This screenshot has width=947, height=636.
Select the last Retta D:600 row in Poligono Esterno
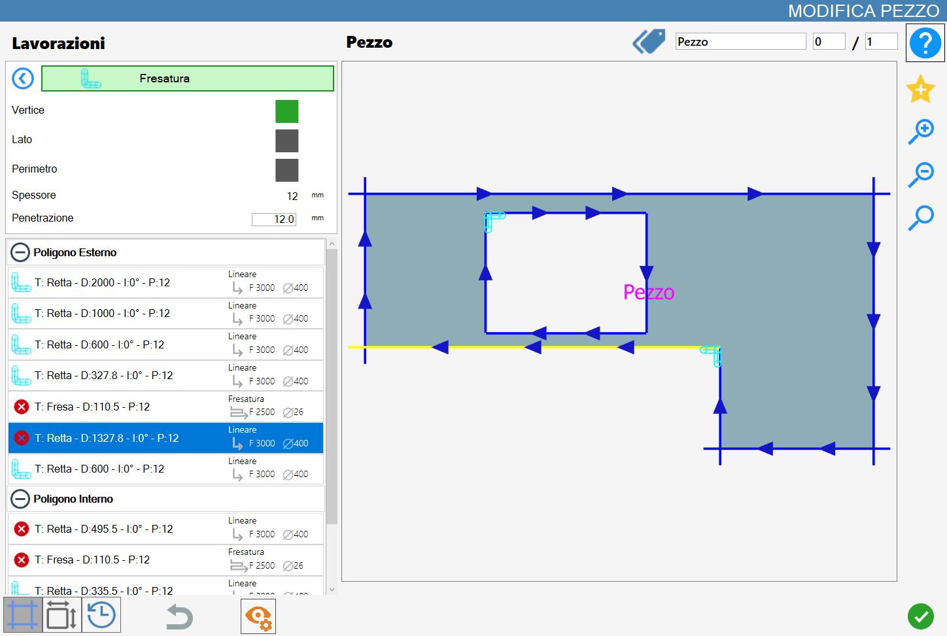(166, 469)
